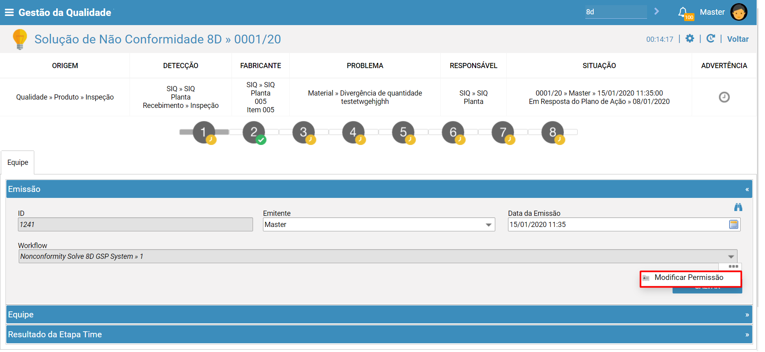Image resolution: width=765 pixels, height=352 pixels.
Task: Go to step 7 of the 8D workflow
Action: click(x=503, y=132)
